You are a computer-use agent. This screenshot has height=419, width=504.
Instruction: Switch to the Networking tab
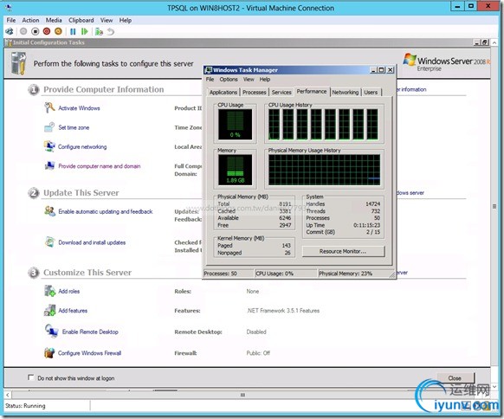point(346,93)
